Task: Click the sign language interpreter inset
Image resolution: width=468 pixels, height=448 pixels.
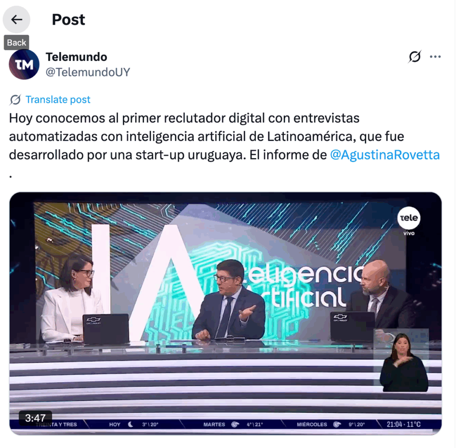Action: (401, 360)
